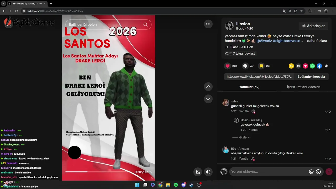Click the yellow repost icon
This screenshot has height=189, width=336.
(291, 66)
